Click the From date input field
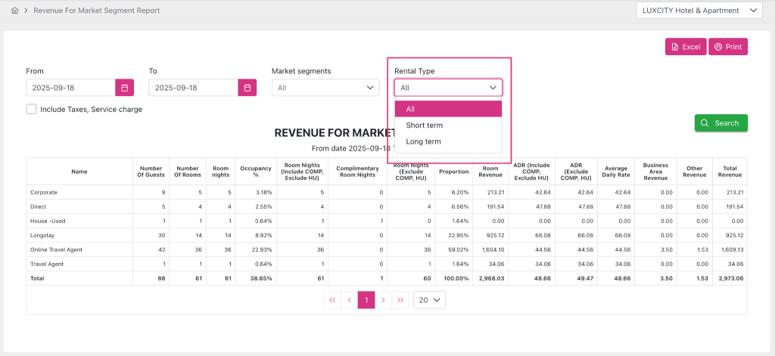 tap(70, 88)
